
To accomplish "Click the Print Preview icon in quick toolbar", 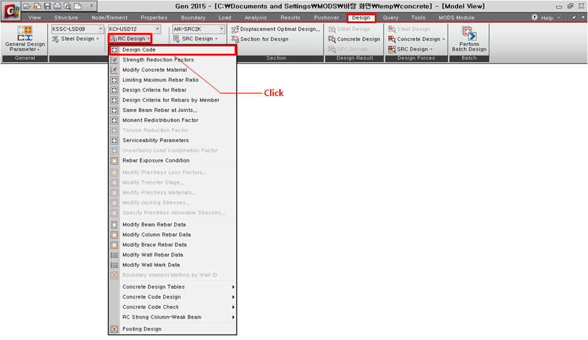I will [67, 6].
